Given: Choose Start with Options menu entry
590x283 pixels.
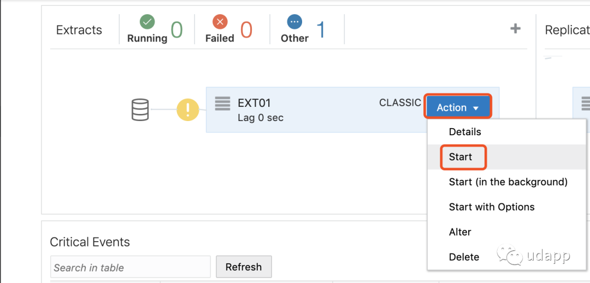Looking at the screenshot, I should tap(492, 207).
